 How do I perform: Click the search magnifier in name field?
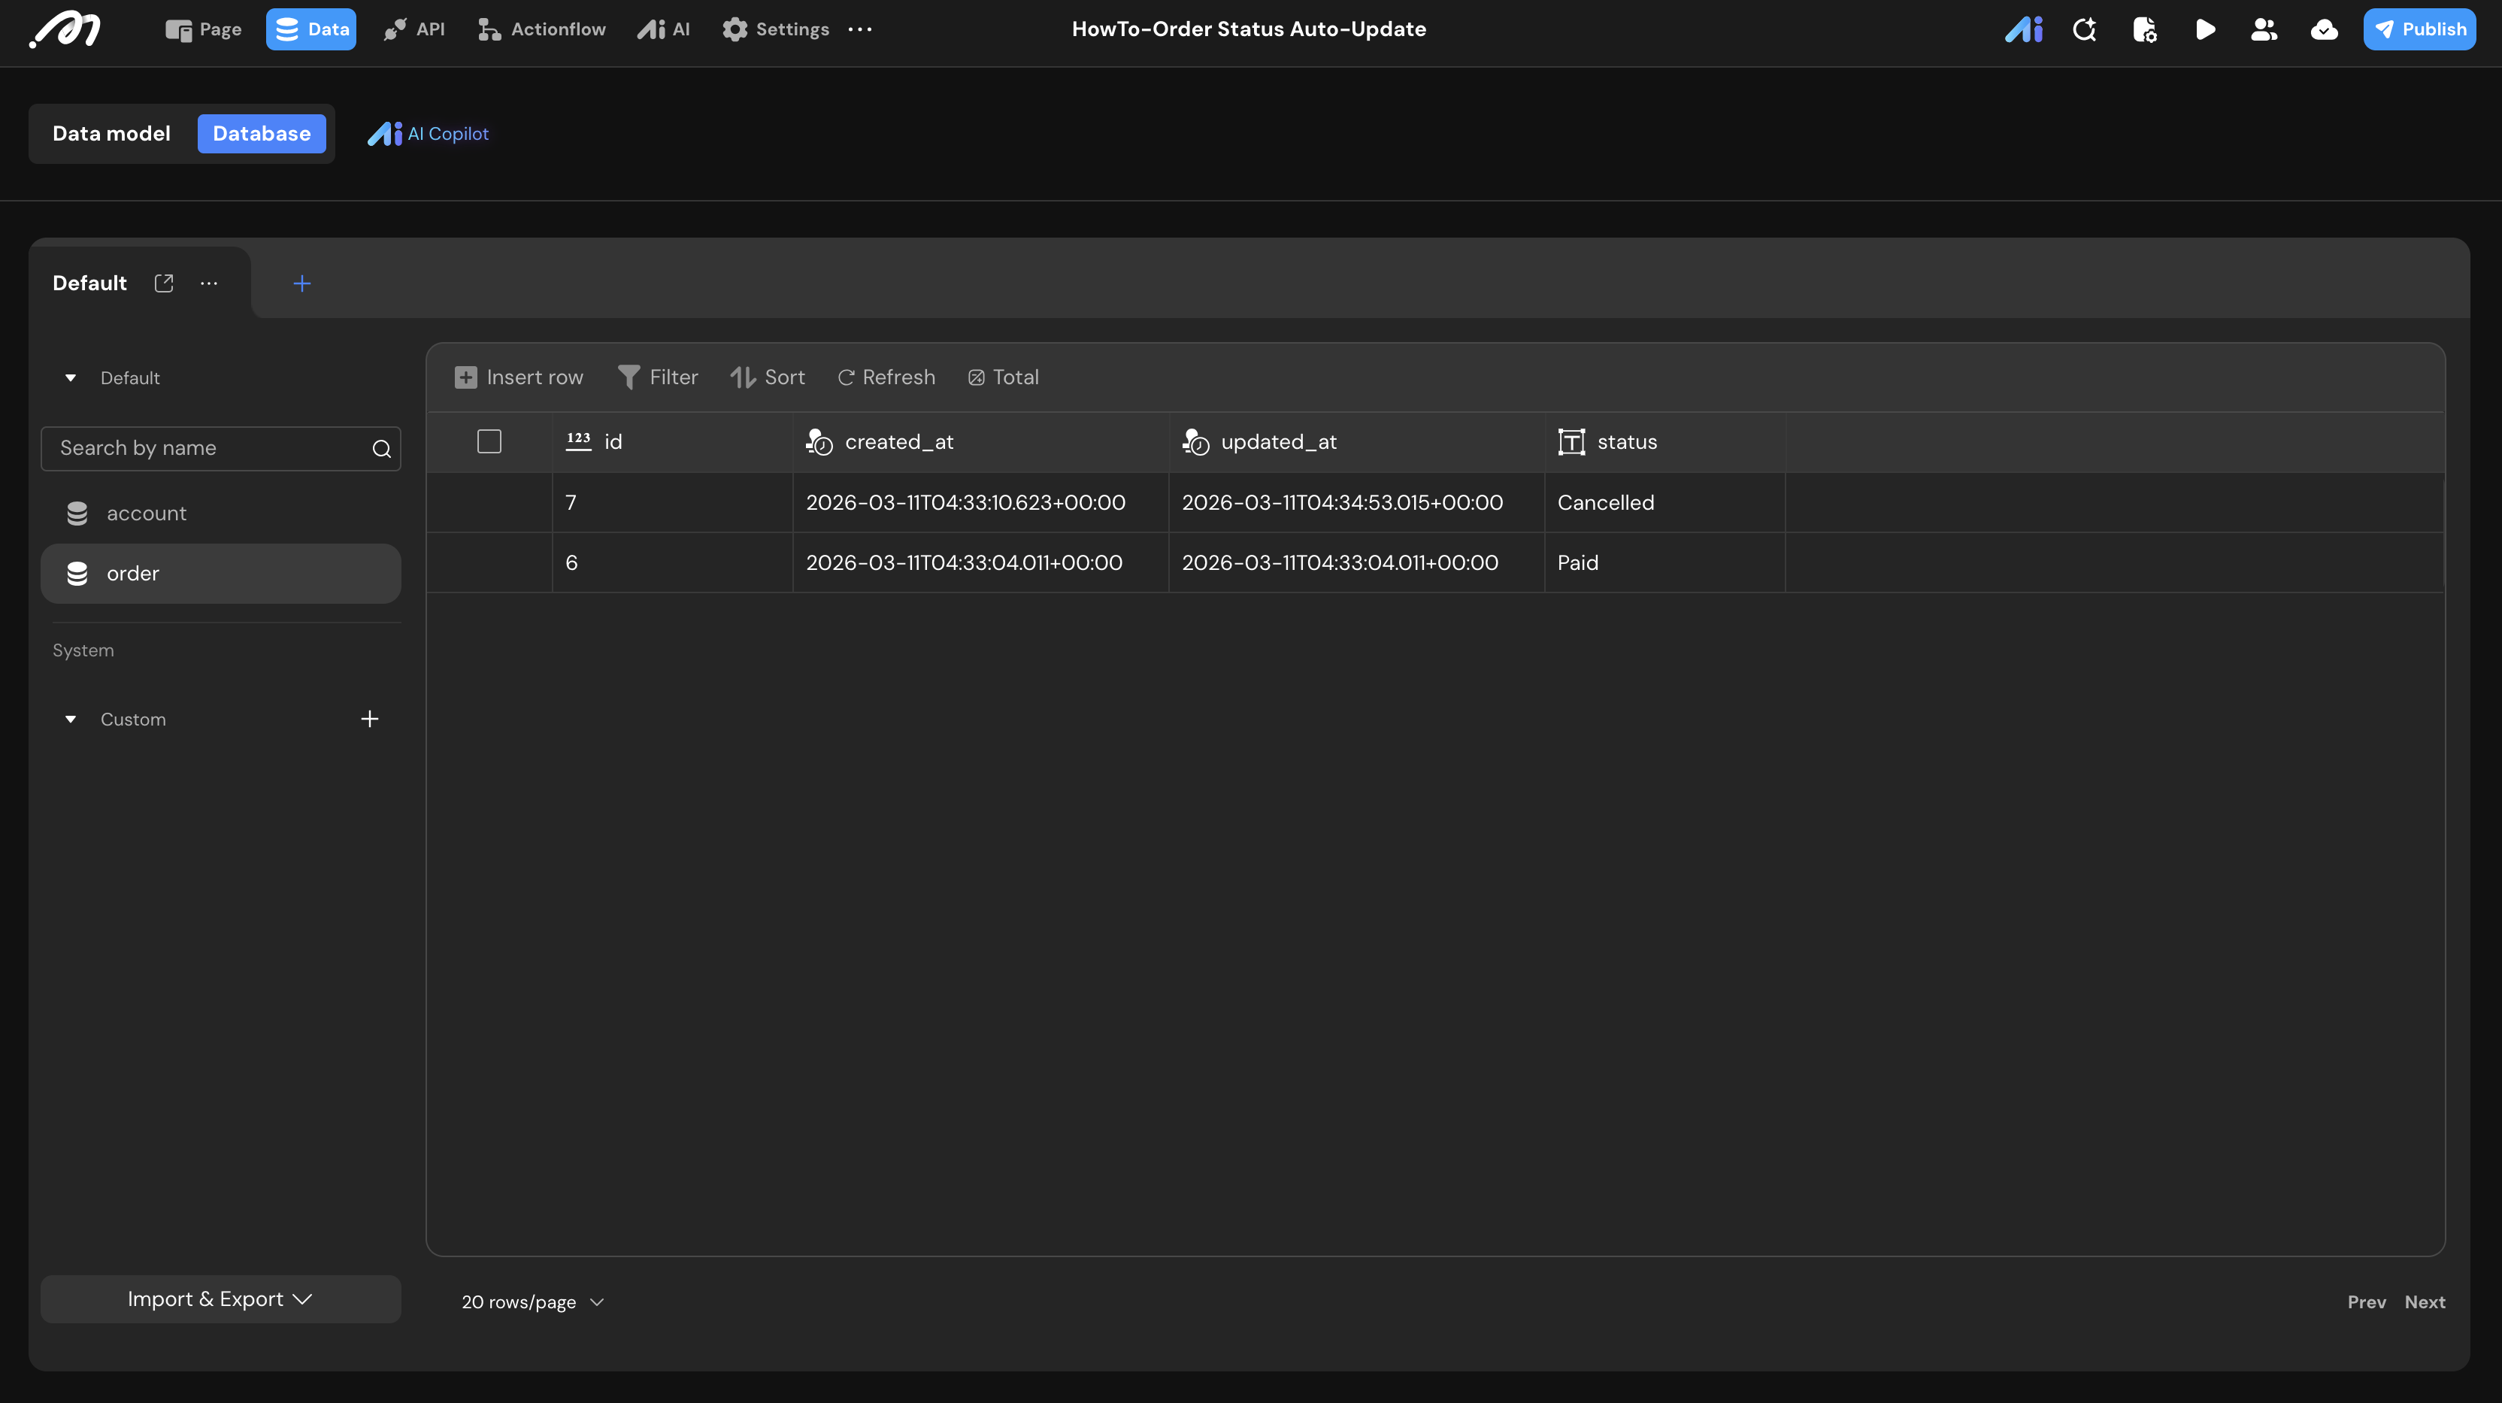382,449
